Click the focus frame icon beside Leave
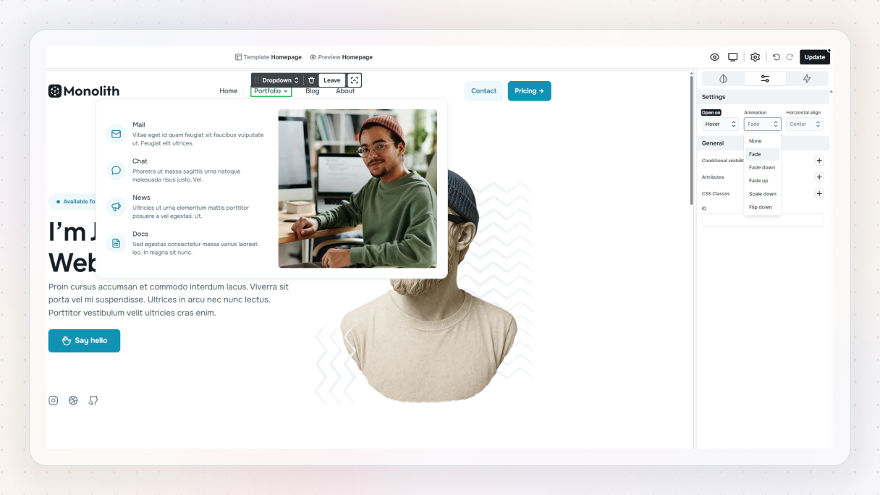Screen dimensions: 880x495 coord(354,80)
